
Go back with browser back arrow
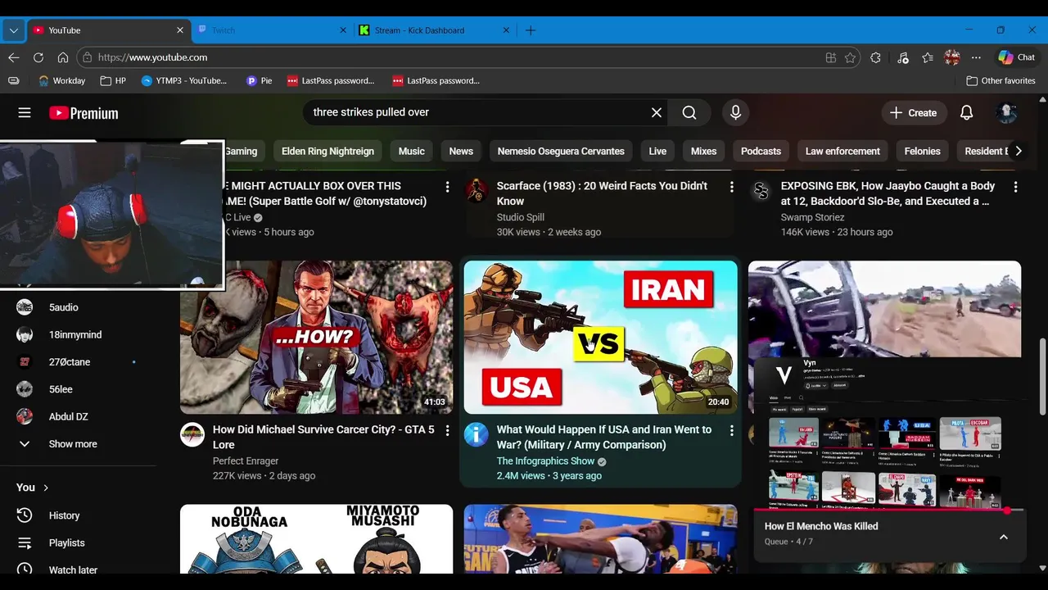[13, 57]
